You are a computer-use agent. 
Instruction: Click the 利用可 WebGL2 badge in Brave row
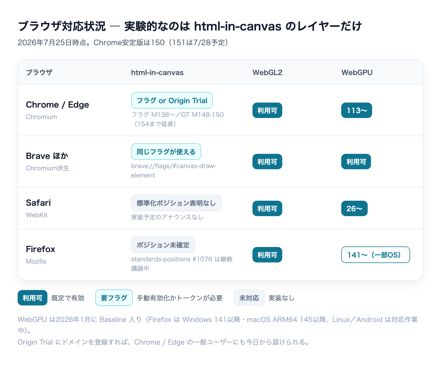point(267,162)
